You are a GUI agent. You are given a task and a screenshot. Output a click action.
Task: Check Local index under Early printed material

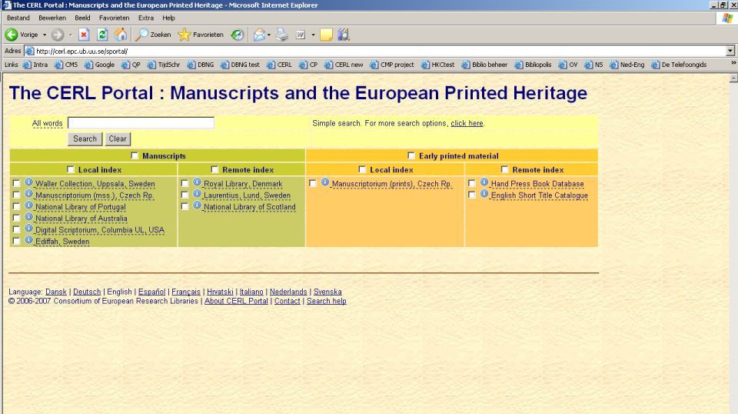[x=362, y=169]
